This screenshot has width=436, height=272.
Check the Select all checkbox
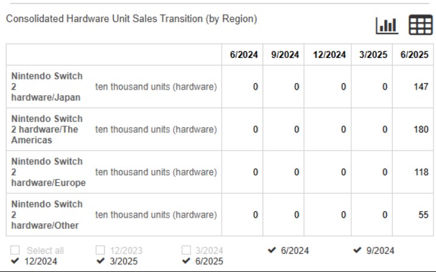[x=15, y=250]
